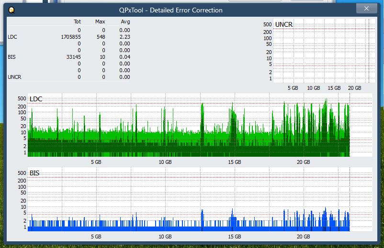384x248 pixels.
Task: Click the BIS max value 10
Action: pos(102,57)
